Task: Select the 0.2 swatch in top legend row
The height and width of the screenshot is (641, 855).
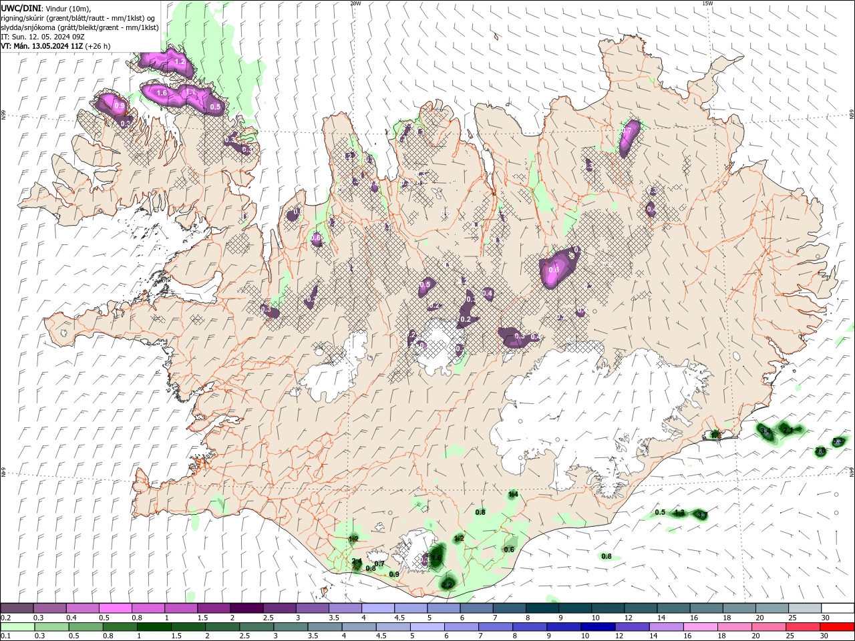Action: tap(17, 608)
